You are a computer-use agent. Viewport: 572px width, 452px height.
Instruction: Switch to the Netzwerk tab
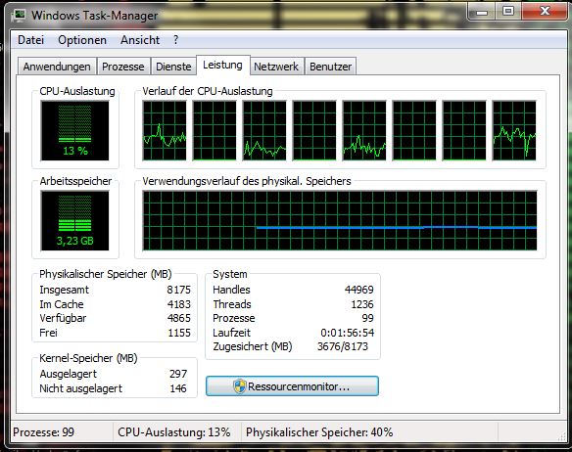coord(276,67)
